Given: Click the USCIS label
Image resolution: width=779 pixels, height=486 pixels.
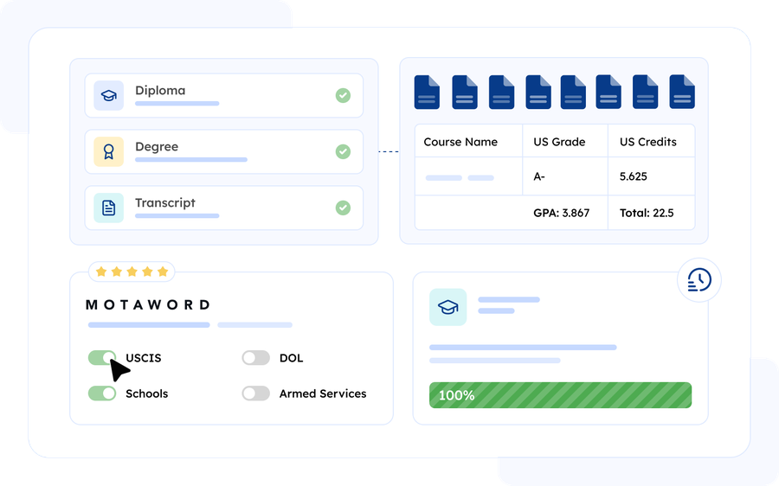Looking at the screenshot, I should click(144, 358).
